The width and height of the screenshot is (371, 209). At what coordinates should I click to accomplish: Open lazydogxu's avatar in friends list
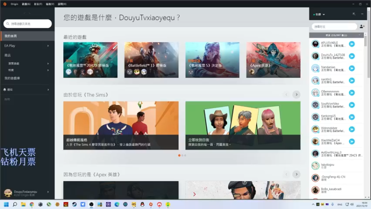click(x=315, y=166)
